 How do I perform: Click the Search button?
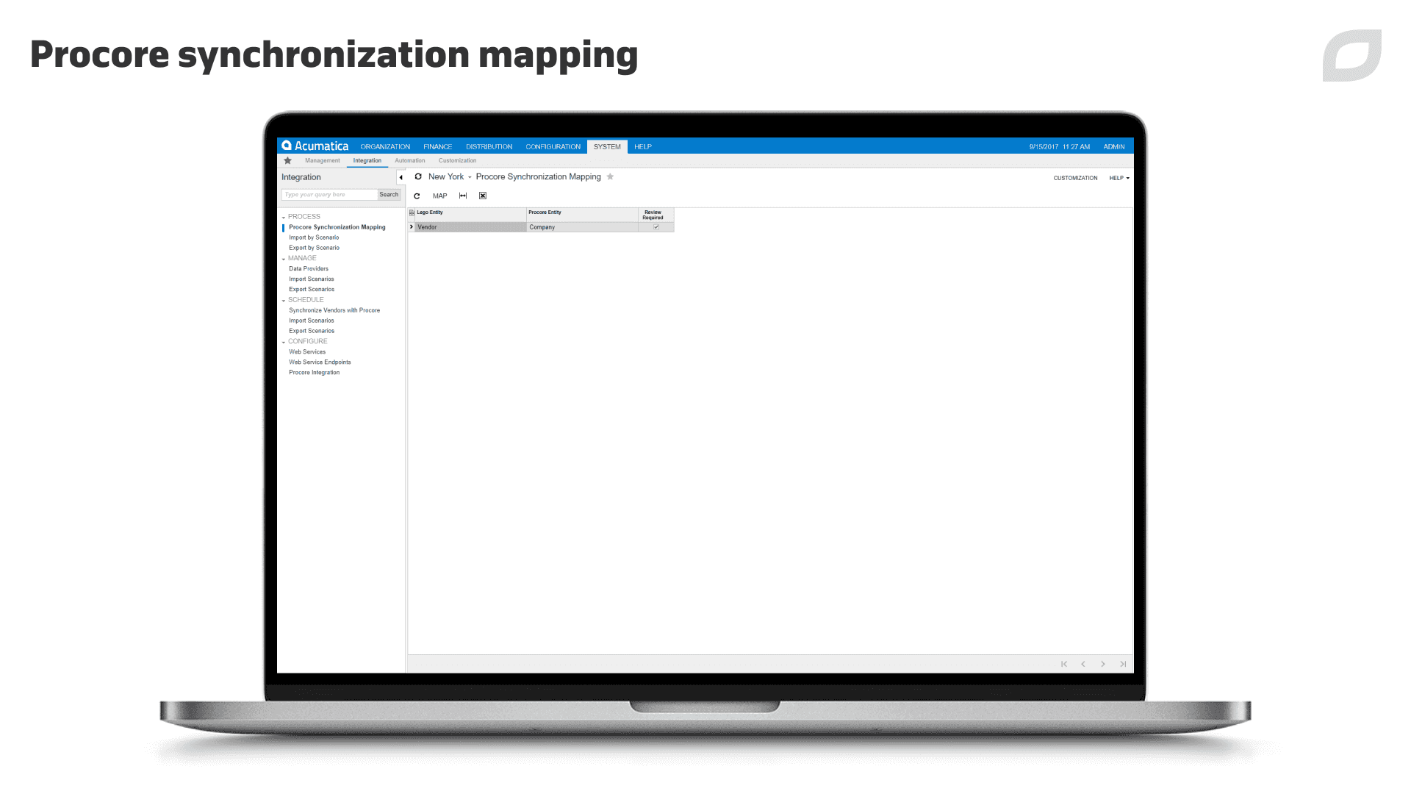(x=389, y=195)
